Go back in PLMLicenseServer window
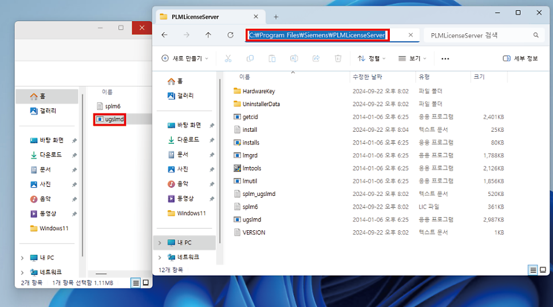Image resolution: width=553 pixels, height=307 pixels. click(164, 35)
